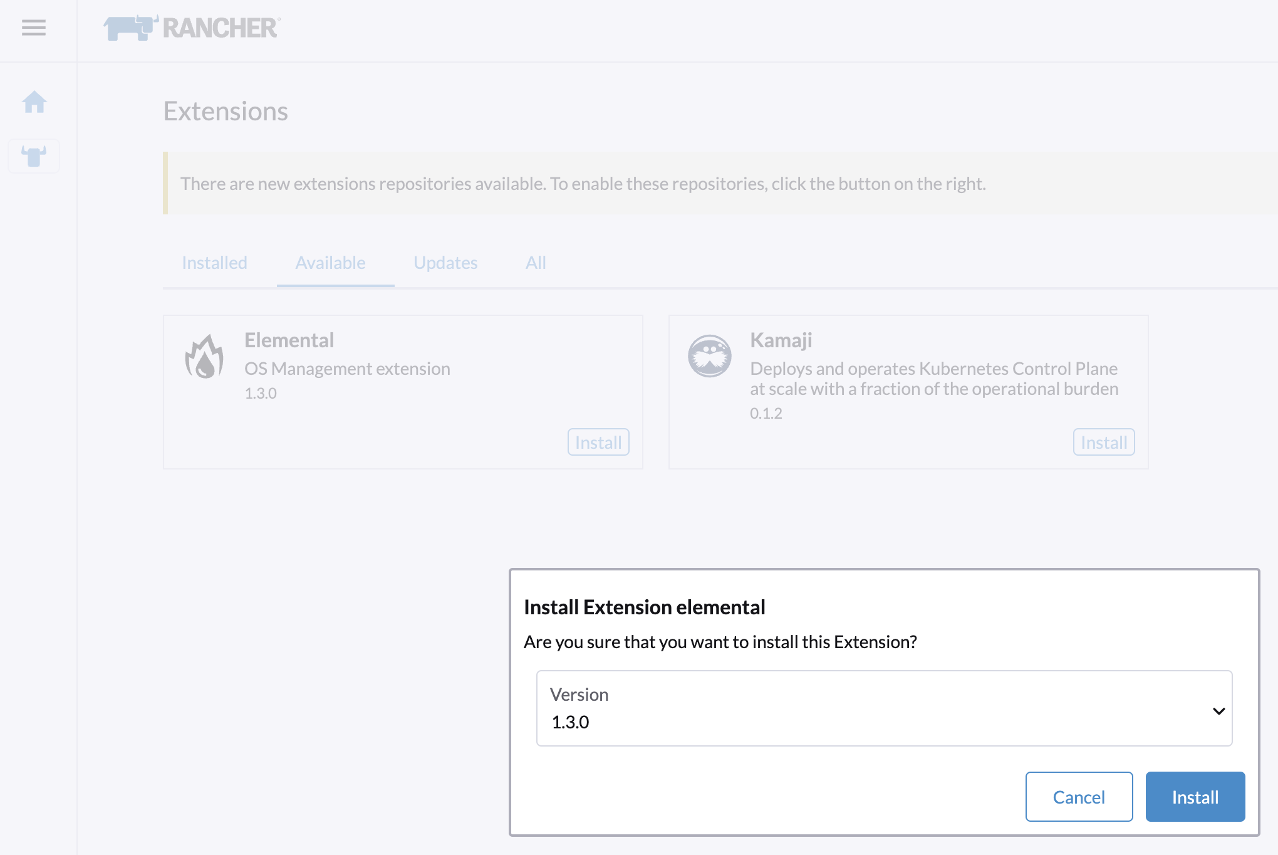Click the Elemental extension card
Image resolution: width=1278 pixels, height=855 pixels.
pos(403,392)
